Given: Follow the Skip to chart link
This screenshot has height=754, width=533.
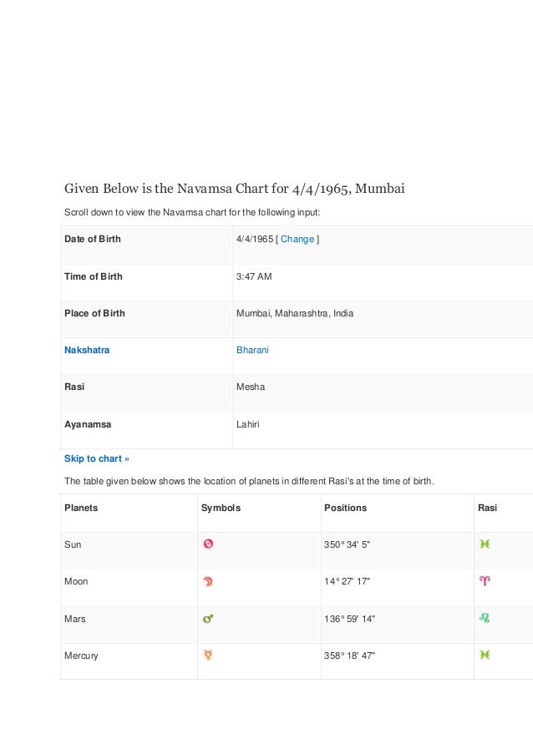Looking at the screenshot, I should pos(97,458).
